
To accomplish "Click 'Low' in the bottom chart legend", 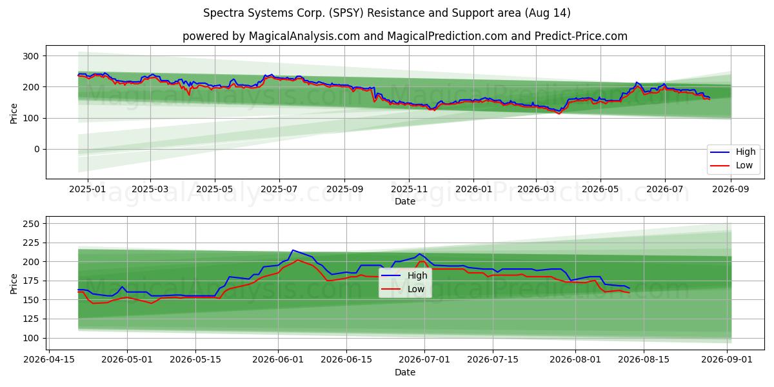I will 415,288.
